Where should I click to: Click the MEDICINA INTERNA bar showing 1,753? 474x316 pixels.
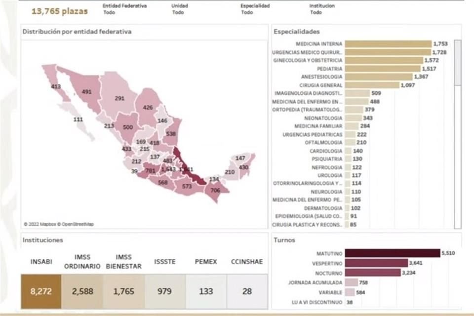pos(388,43)
